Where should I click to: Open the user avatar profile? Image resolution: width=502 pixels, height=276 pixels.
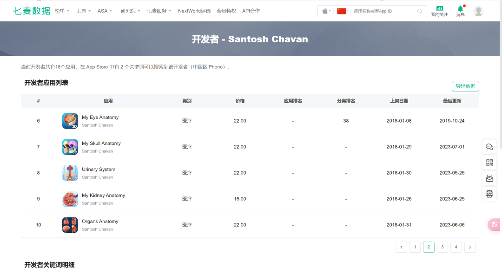[478, 11]
